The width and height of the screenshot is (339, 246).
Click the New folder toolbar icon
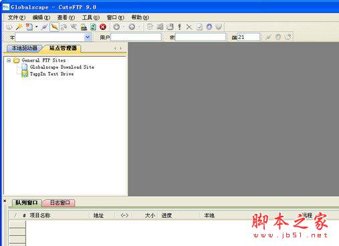170,27
